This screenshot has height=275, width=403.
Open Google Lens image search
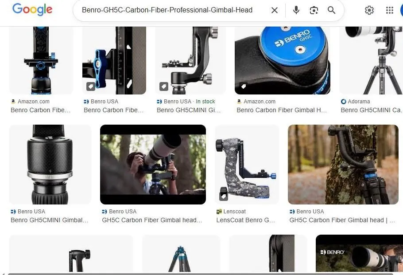(314, 10)
